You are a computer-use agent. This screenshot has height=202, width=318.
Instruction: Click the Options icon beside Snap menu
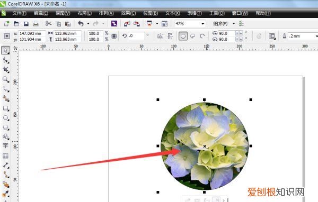[x=241, y=24]
